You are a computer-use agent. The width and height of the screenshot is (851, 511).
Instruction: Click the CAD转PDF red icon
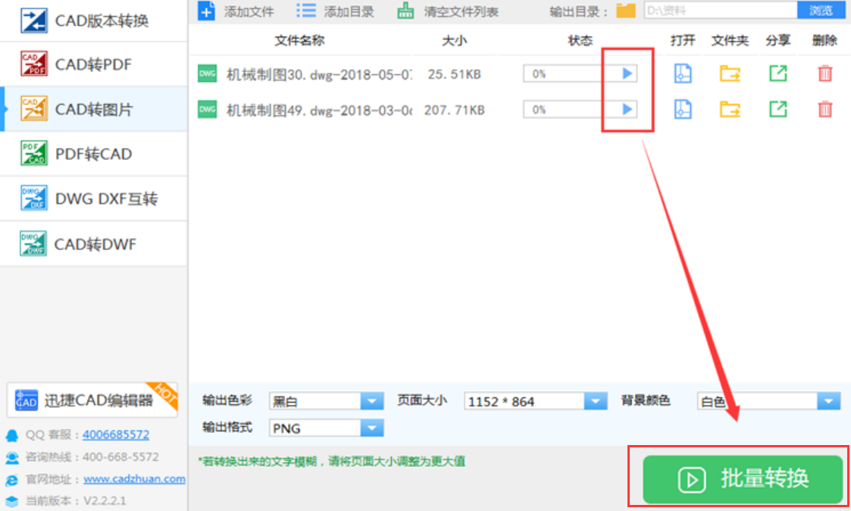pyautogui.click(x=33, y=64)
